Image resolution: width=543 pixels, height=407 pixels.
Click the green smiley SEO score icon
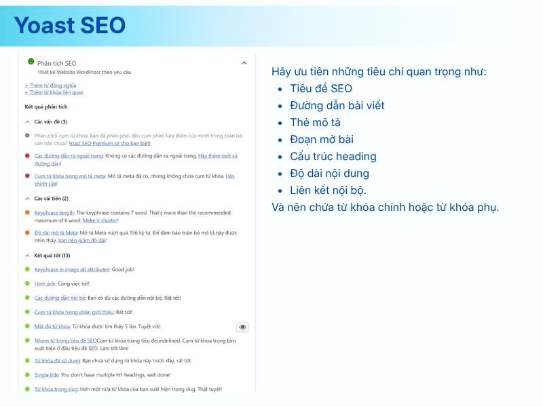(31, 62)
